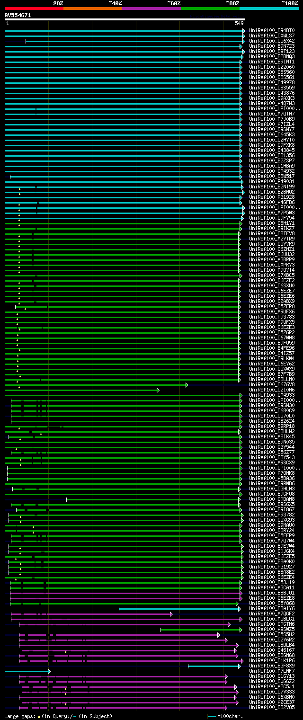Click the UniRef100_B9IMT1 label

click(x=272, y=62)
